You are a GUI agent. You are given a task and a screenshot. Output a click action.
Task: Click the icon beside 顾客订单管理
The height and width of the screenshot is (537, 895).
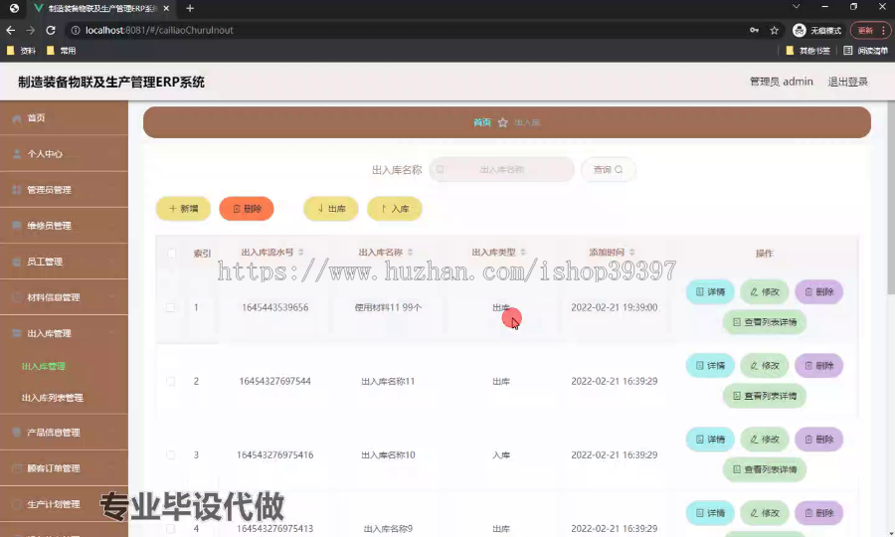(x=17, y=468)
